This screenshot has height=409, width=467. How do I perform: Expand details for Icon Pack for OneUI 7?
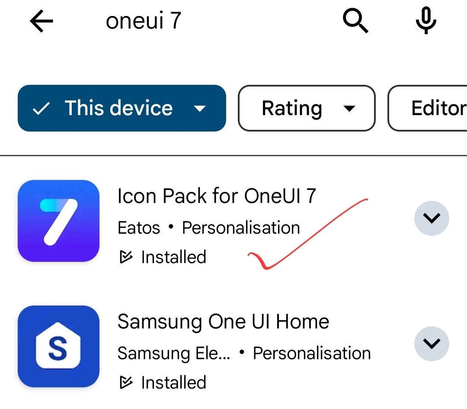(x=432, y=218)
